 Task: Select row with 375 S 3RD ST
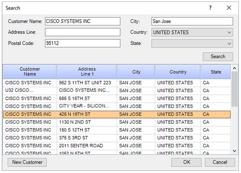[x=117, y=138]
